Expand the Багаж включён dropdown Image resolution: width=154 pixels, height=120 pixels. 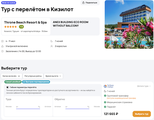click(x=11, y=76)
